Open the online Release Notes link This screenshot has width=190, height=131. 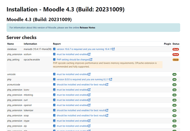click(x=87, y=27)
